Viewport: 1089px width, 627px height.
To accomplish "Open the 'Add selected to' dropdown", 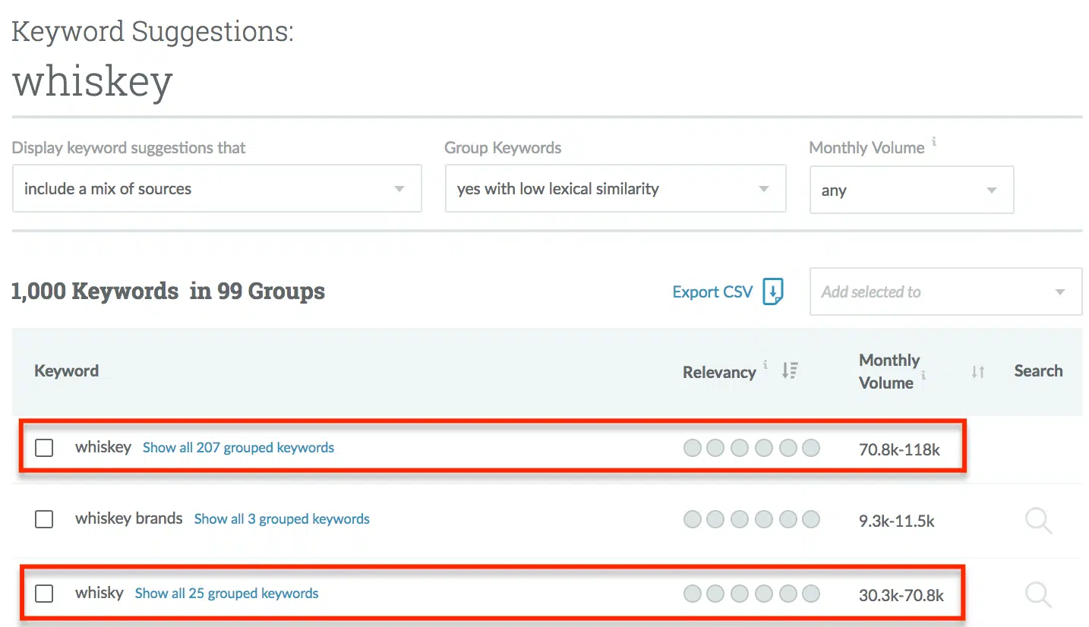I will tap(945, 291).
